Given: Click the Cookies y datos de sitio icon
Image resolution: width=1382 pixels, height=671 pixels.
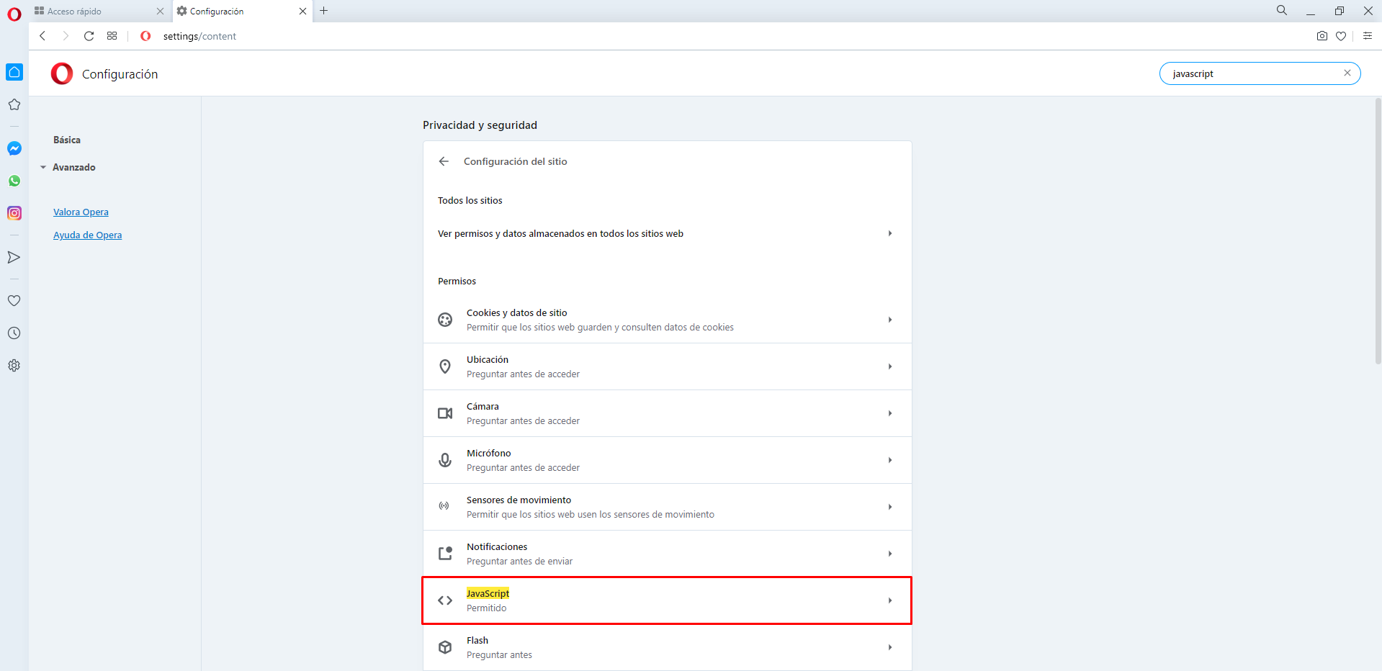Looking at the screenshot, I should [445, 320].
